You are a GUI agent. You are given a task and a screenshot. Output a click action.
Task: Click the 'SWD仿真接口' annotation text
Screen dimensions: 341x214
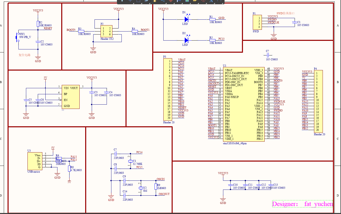286,13
